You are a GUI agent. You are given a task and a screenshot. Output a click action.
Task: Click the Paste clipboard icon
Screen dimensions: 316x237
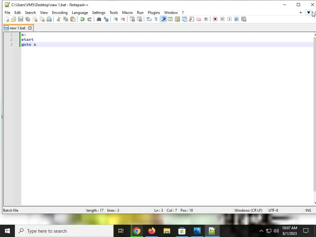[73, 19]
